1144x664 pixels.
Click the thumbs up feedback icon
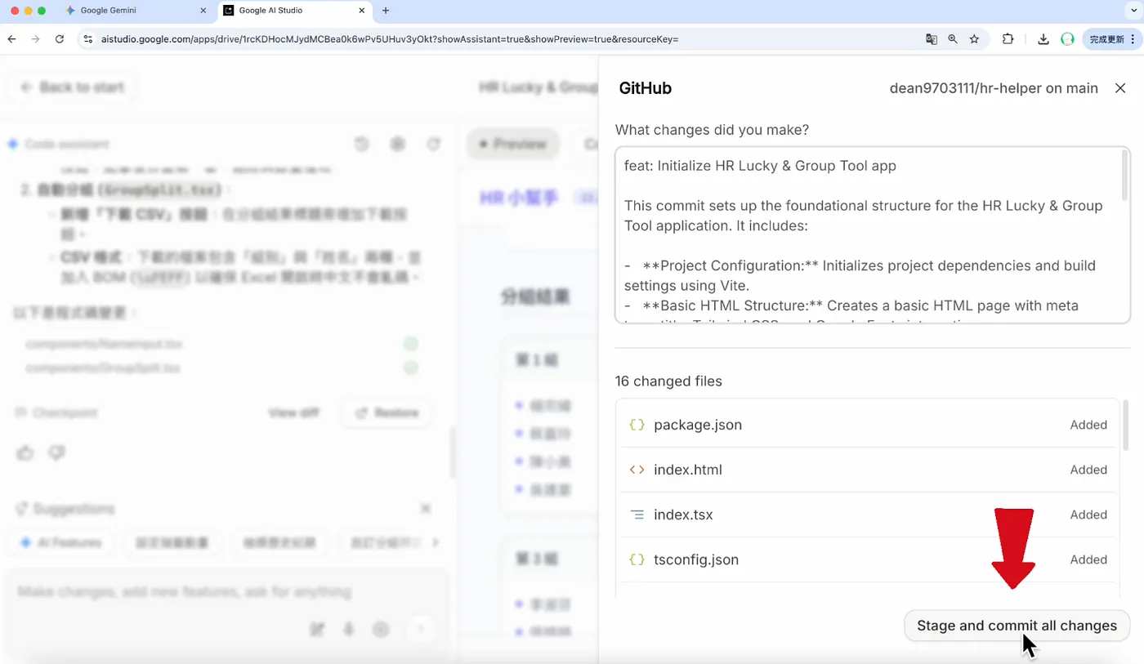pos(25,452)
